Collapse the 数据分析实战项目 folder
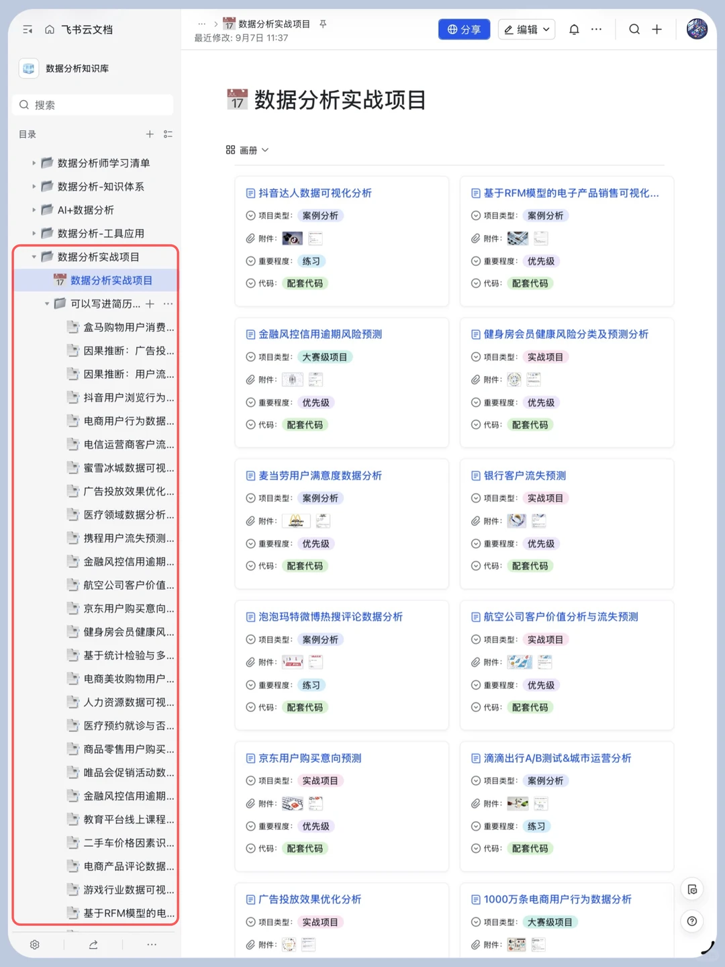Image resolution: width=725 pixels, height=967 pixels. pos(34,257)
